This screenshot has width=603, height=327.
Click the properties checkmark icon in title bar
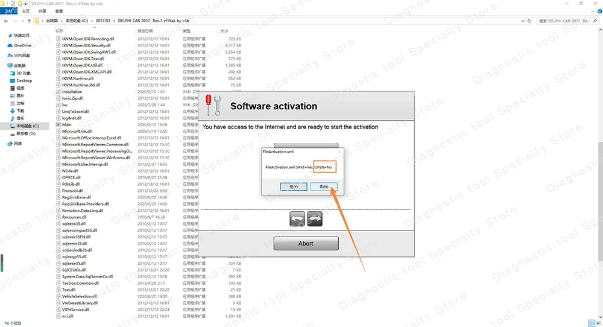pos(13,4)
